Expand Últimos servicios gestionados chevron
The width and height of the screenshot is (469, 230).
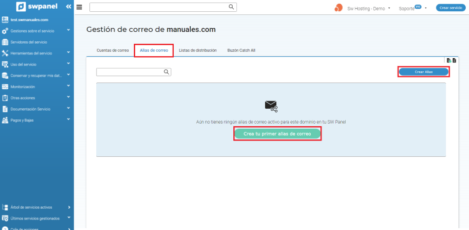[x=69, y=217]
